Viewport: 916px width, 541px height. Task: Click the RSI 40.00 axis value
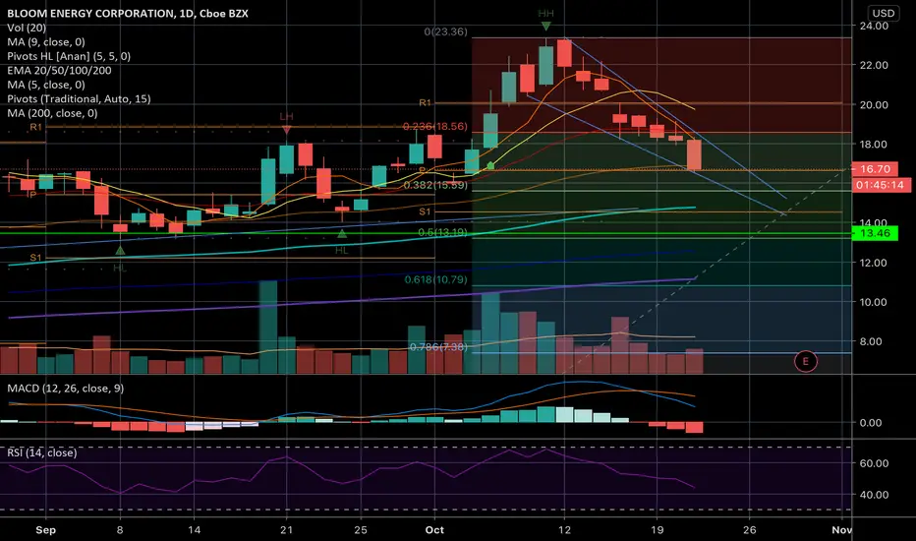click(874, 495)
